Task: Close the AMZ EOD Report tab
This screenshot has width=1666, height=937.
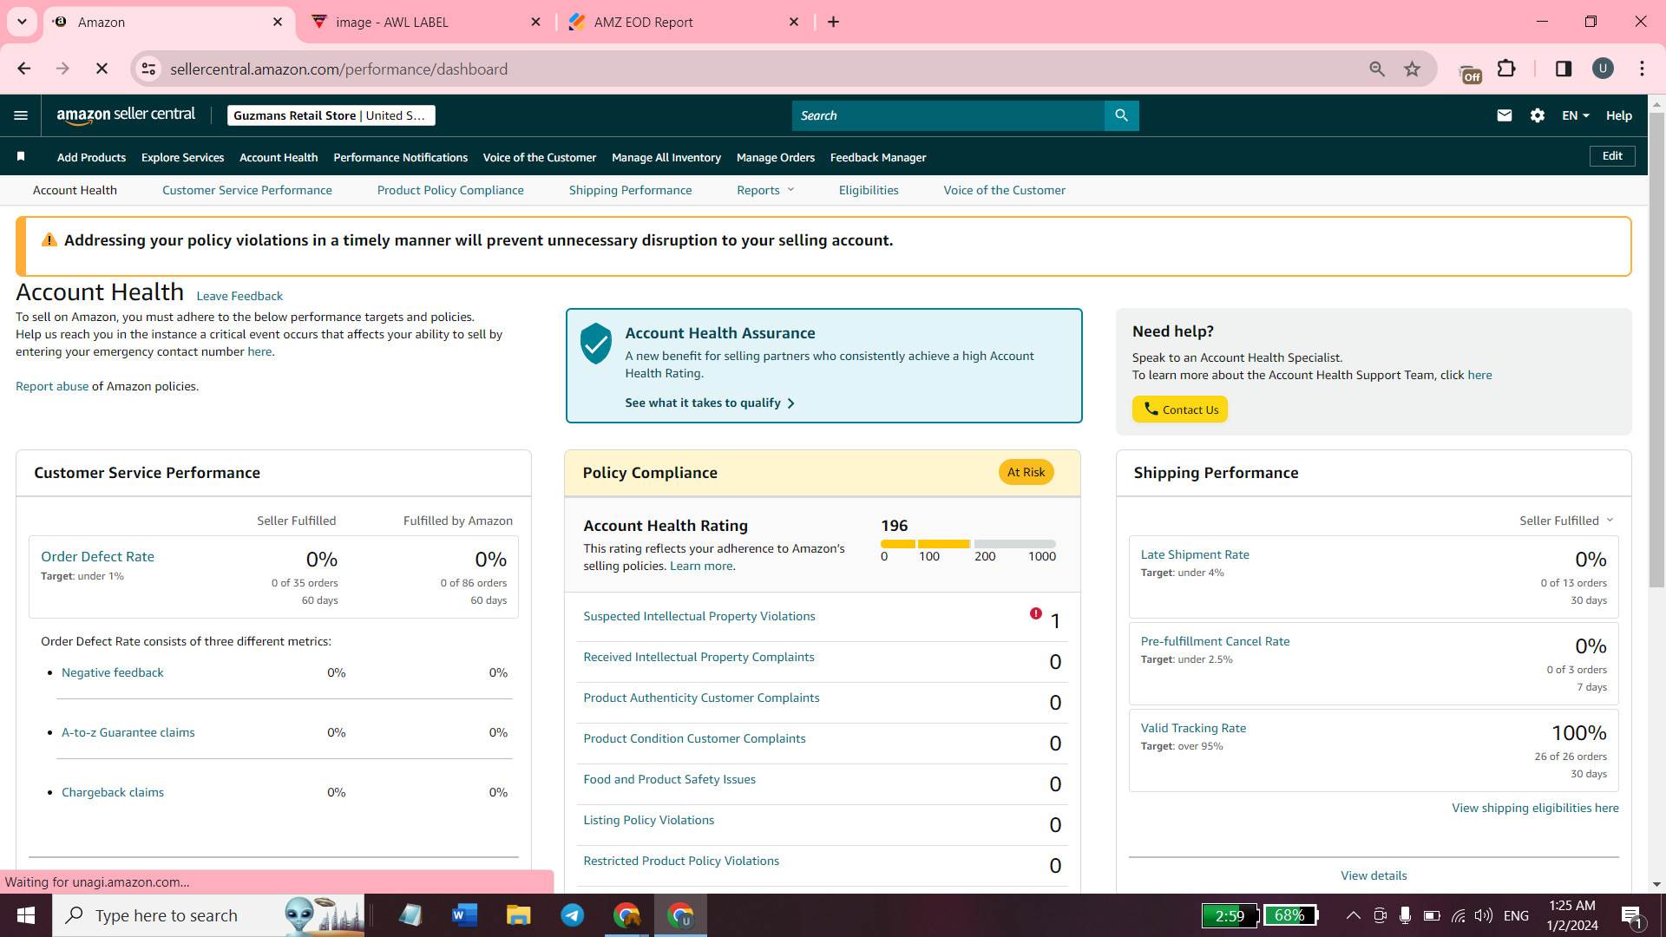Action: 794,22
